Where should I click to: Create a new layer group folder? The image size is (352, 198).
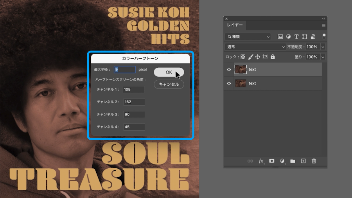pos(293,161)
